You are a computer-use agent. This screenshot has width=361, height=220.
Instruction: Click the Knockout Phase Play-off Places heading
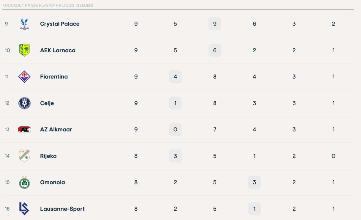click(48, 5)
